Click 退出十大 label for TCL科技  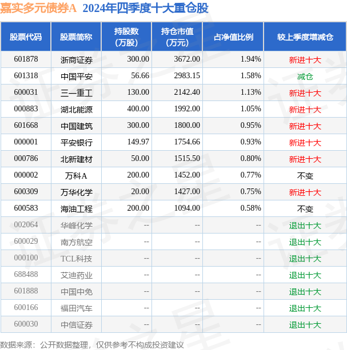305,259
